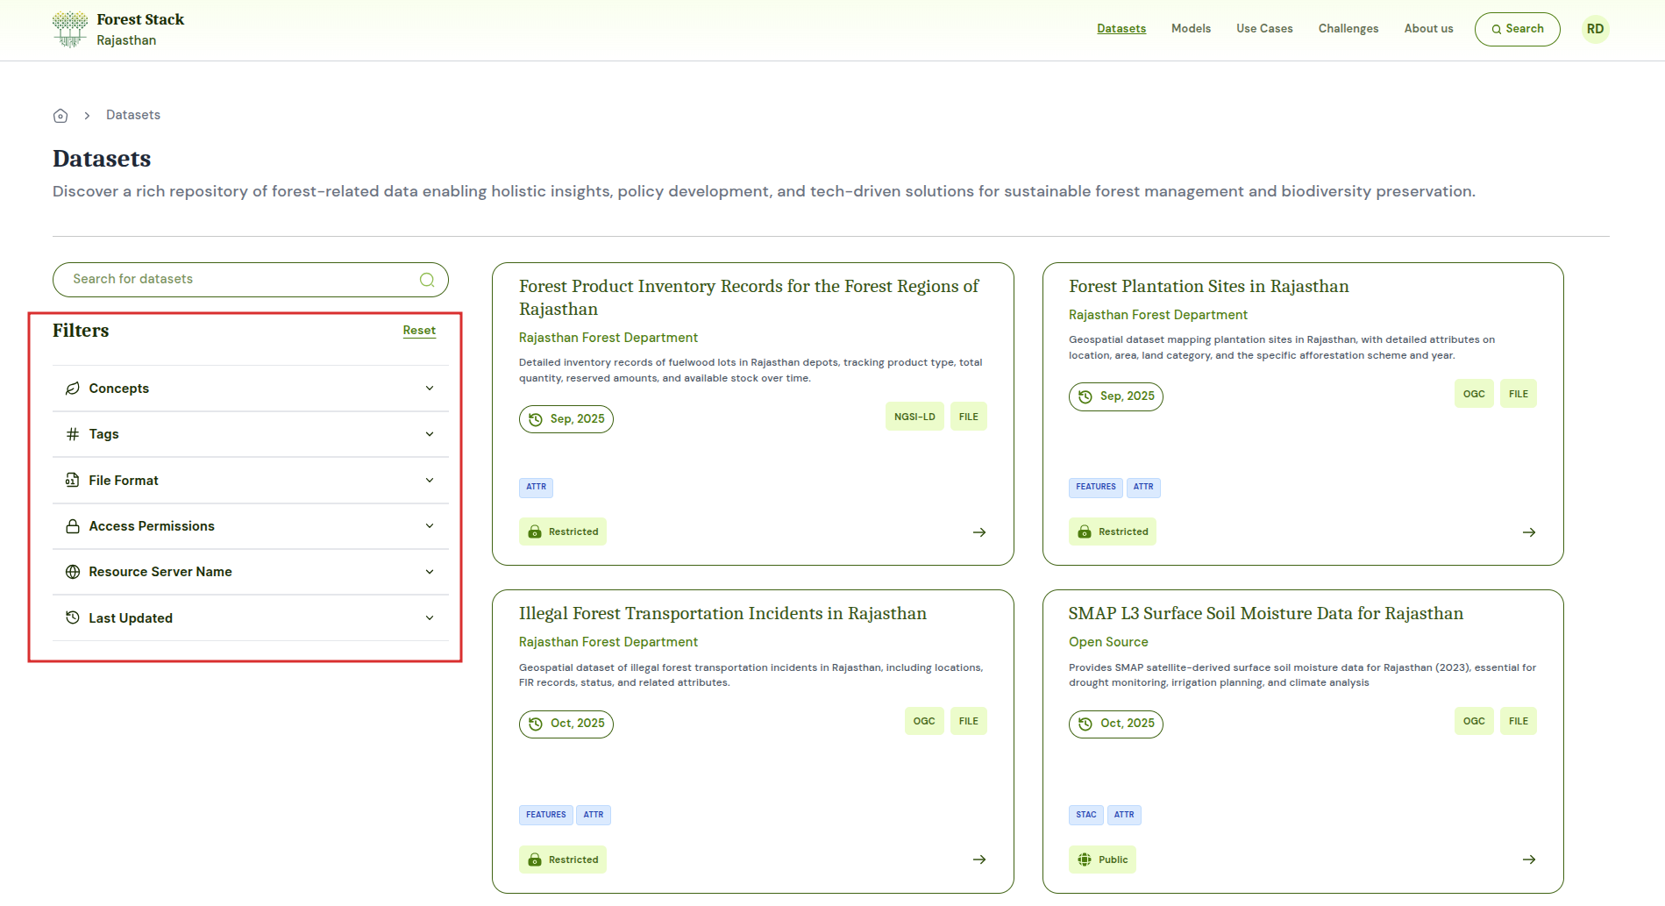Navigate to Challenges in the top menu
Screen dimensions: 1665x906
(1348, 29)
